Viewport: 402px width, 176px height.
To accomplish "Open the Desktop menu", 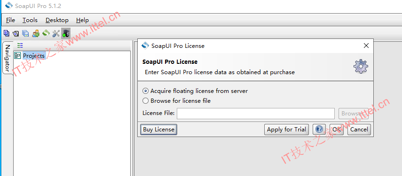I will [x=57, y=20].
